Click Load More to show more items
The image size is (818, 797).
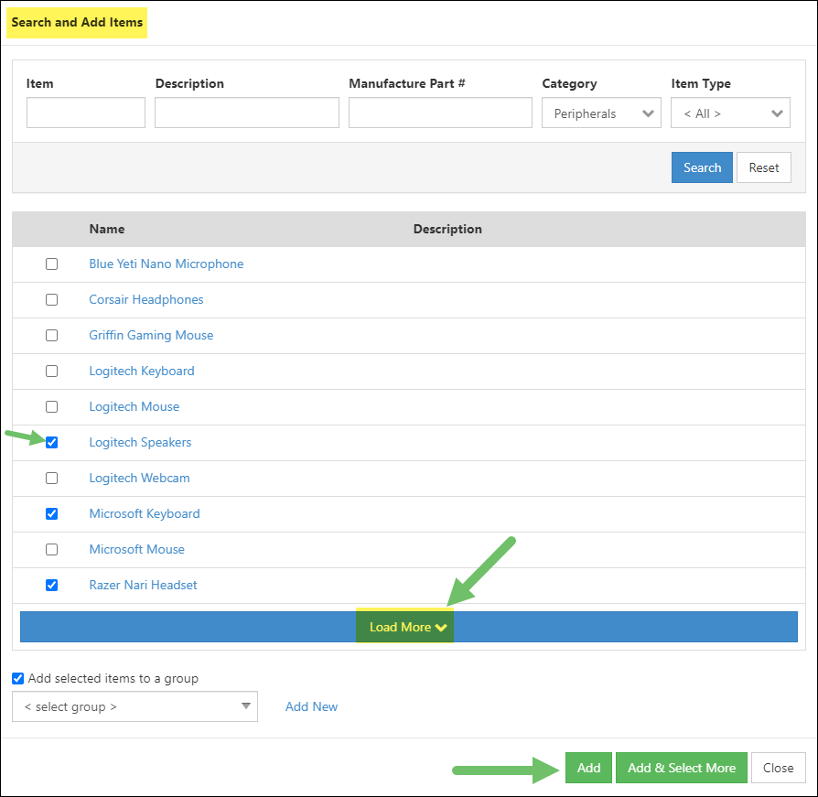[408, 627]
